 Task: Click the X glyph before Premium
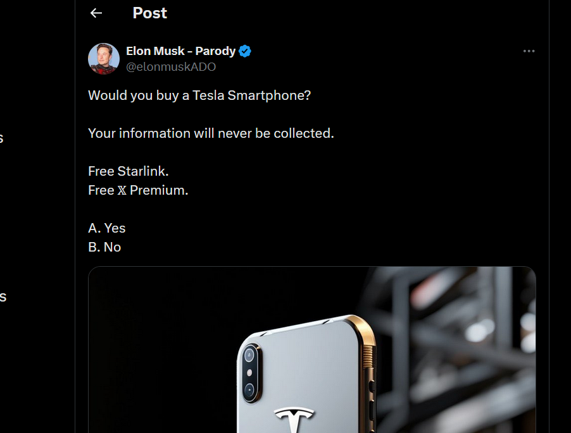122,190
